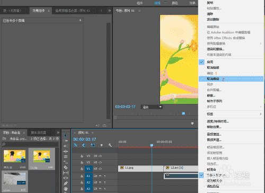The height and width of the screenshot is (193, 265).
Task: Toggle Linked Selection icon in timeline
Action: 93,145
